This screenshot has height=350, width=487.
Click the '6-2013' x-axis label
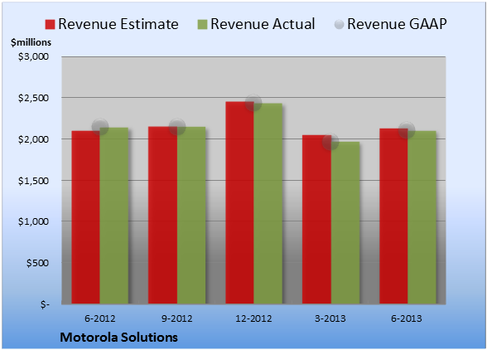point(407,318)
